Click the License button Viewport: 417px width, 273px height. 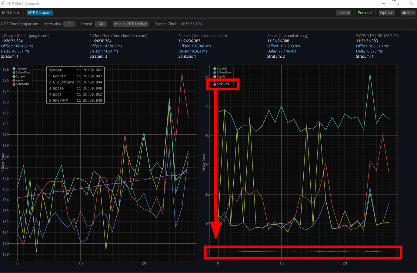coord(344,13)
